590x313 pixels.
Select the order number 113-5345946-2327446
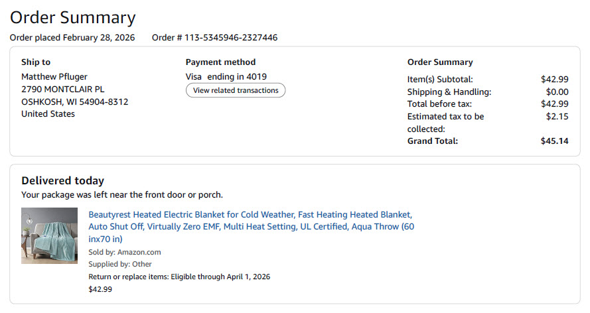coord(231,38)
